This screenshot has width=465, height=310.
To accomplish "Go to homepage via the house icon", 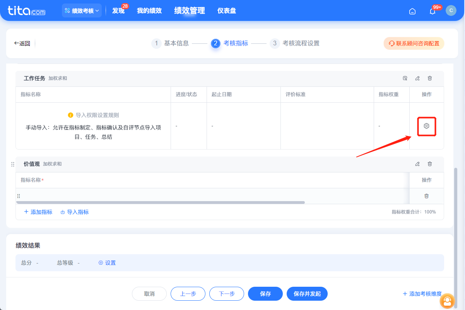I will click(x=412, y=11).
